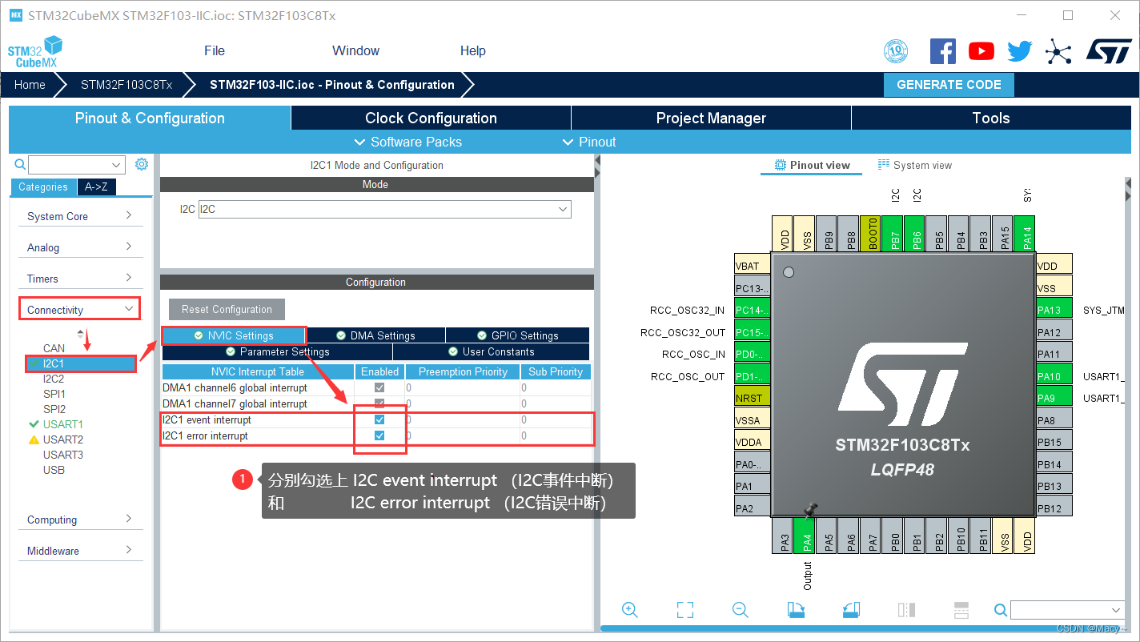Open the File menu
The image size is (1140, 642).
tap(215, 50)
